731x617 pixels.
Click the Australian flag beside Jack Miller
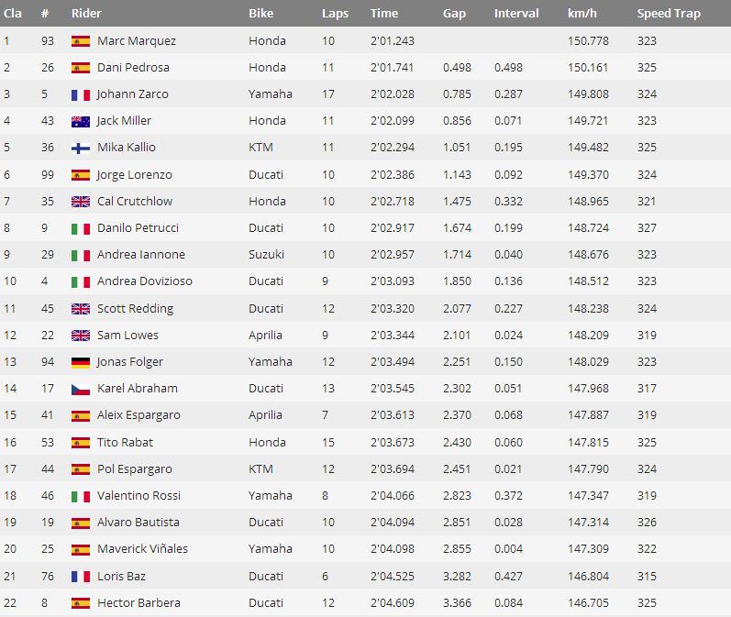pos(80,122)
